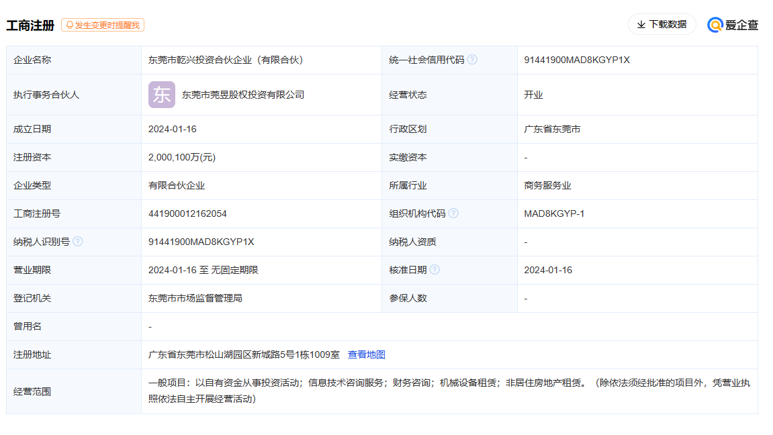Open the 爱企查 magnifier logo
Viewport: 773px width, 435px height.
[714, 25]
